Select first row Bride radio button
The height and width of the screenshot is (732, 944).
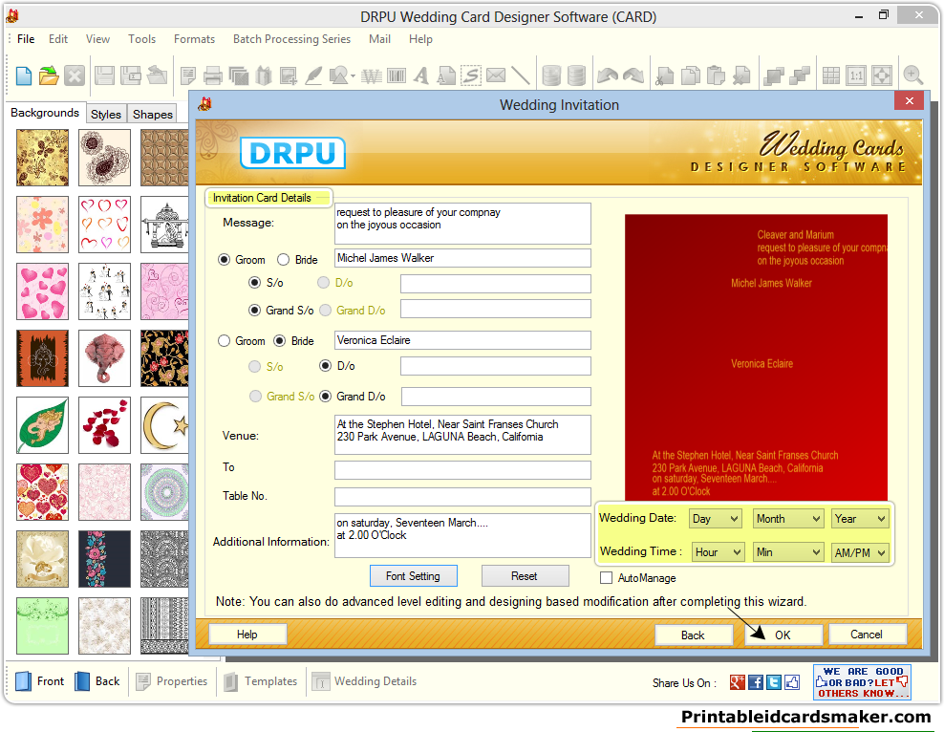283,260
